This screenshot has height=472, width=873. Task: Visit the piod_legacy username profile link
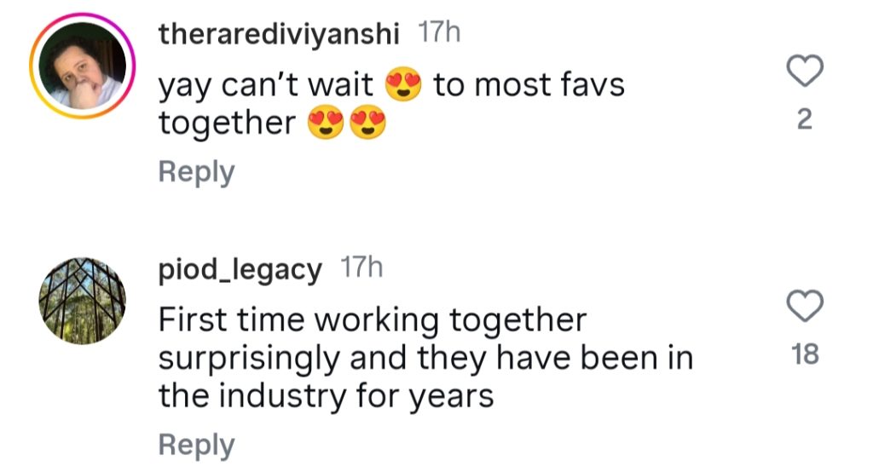pyautogui.click(x=240, y=271)
